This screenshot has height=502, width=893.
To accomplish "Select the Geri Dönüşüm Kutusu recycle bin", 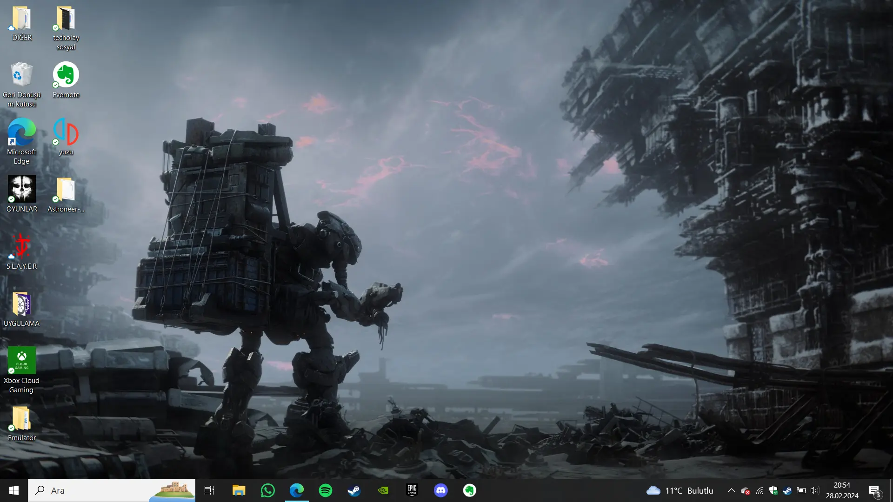I will [21, 85].
